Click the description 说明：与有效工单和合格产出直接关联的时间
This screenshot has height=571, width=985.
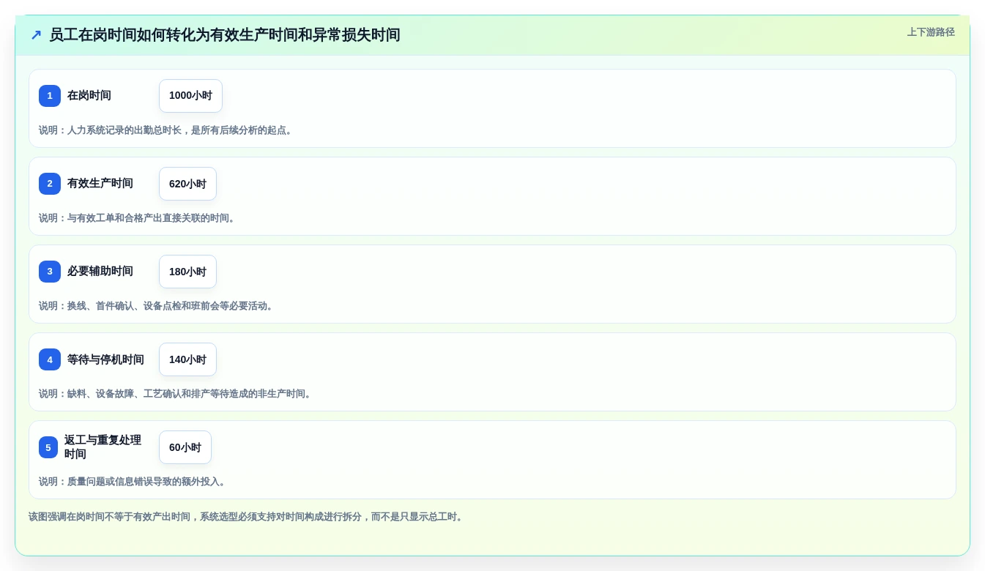[138, 218]
